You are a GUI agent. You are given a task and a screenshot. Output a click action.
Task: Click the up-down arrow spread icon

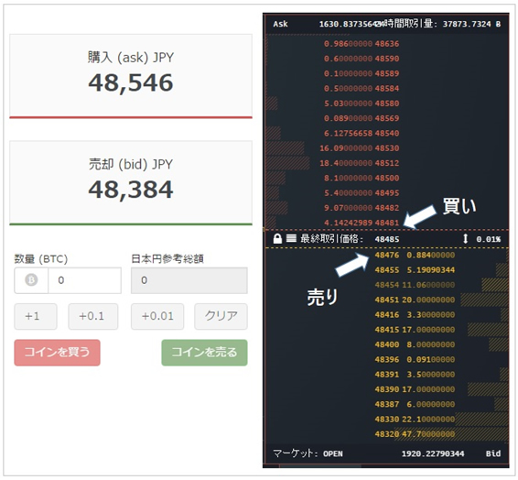pos(465,239)
